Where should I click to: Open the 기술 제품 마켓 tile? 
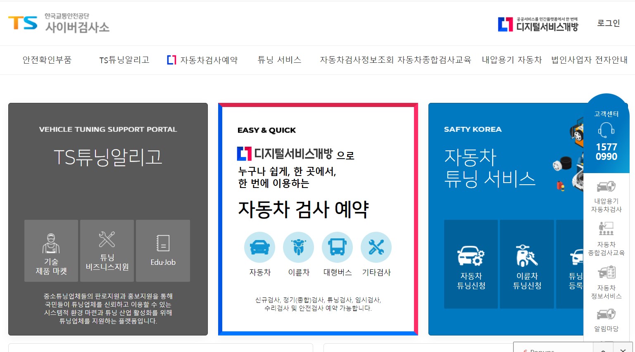click(51, 251)
